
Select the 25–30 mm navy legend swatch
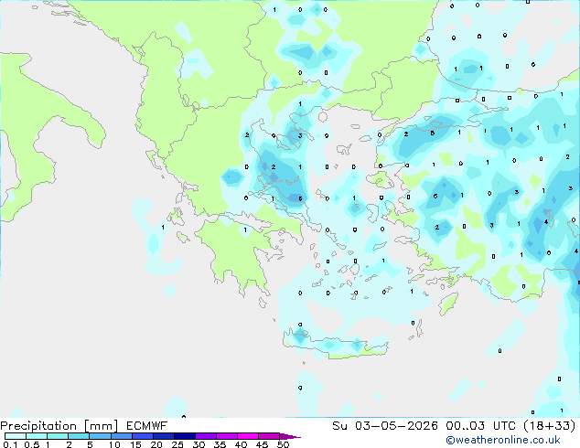click(x=185, y=436)
